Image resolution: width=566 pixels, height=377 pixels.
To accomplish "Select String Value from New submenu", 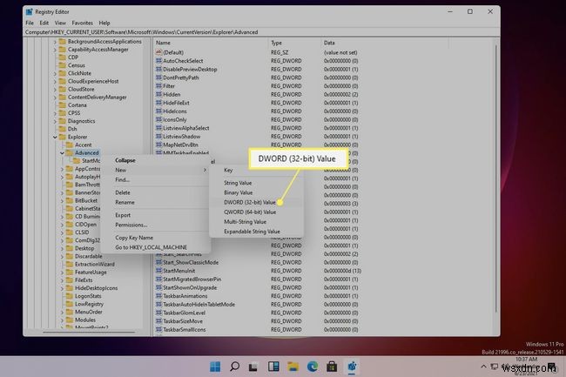I will [238, 183].
